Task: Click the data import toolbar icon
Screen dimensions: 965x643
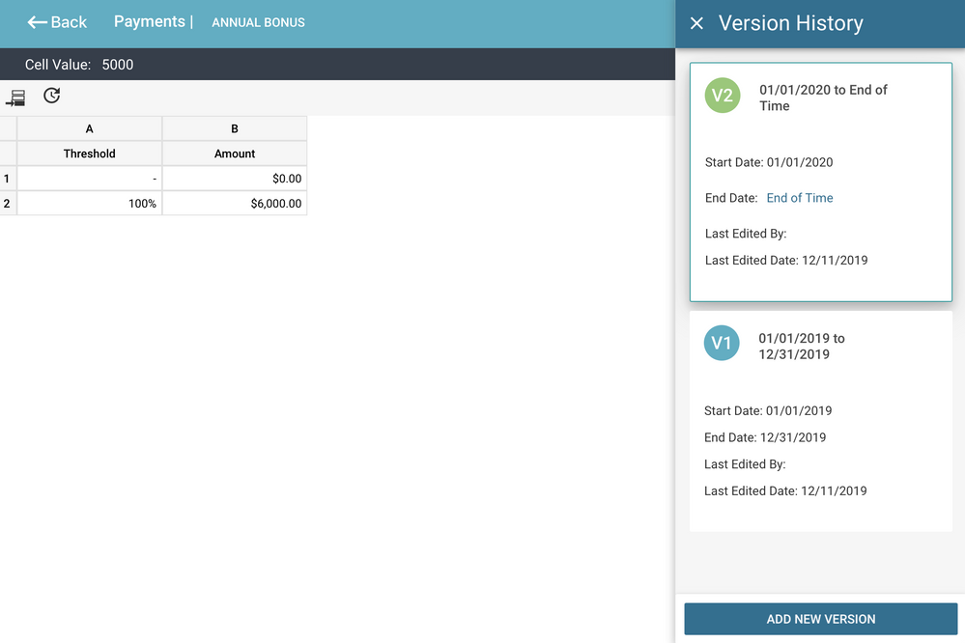Action: [14, 96]
